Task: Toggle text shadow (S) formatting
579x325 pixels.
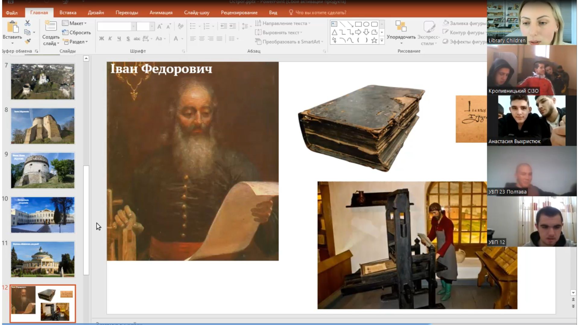Action: [x=128, y=39]
